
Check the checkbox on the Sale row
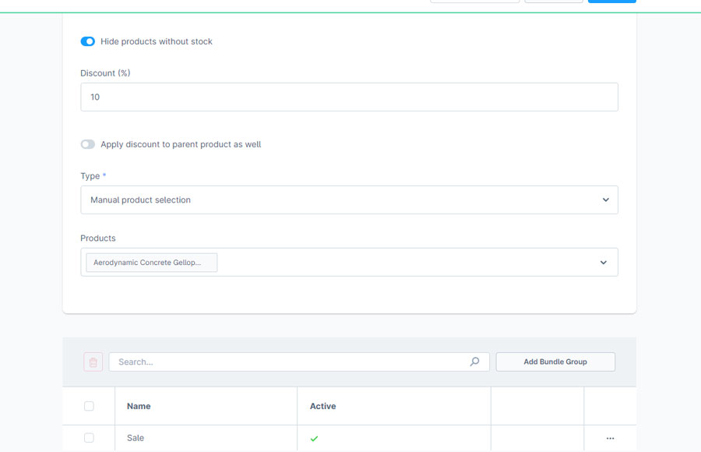89,438
